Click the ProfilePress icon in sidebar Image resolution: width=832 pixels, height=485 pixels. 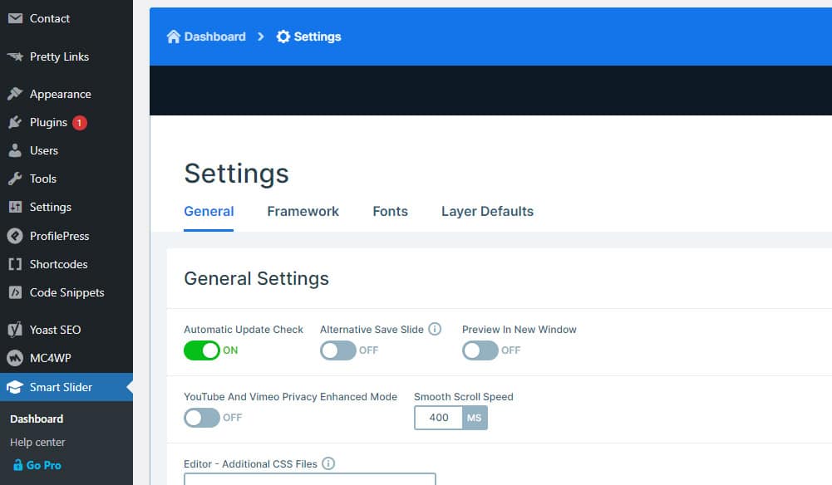(x=15, y=236)
